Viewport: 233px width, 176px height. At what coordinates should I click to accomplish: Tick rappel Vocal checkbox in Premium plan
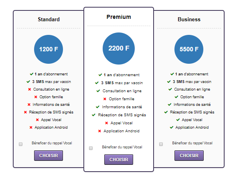[91, 148]
